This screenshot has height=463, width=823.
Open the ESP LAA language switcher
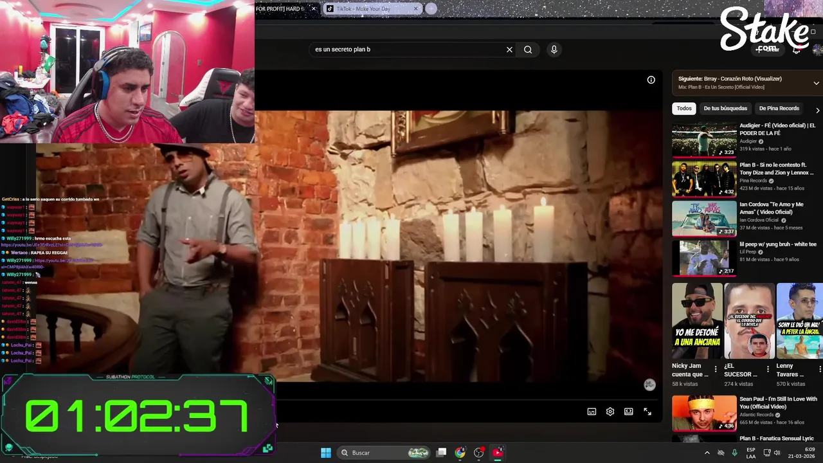coord(751,453)
